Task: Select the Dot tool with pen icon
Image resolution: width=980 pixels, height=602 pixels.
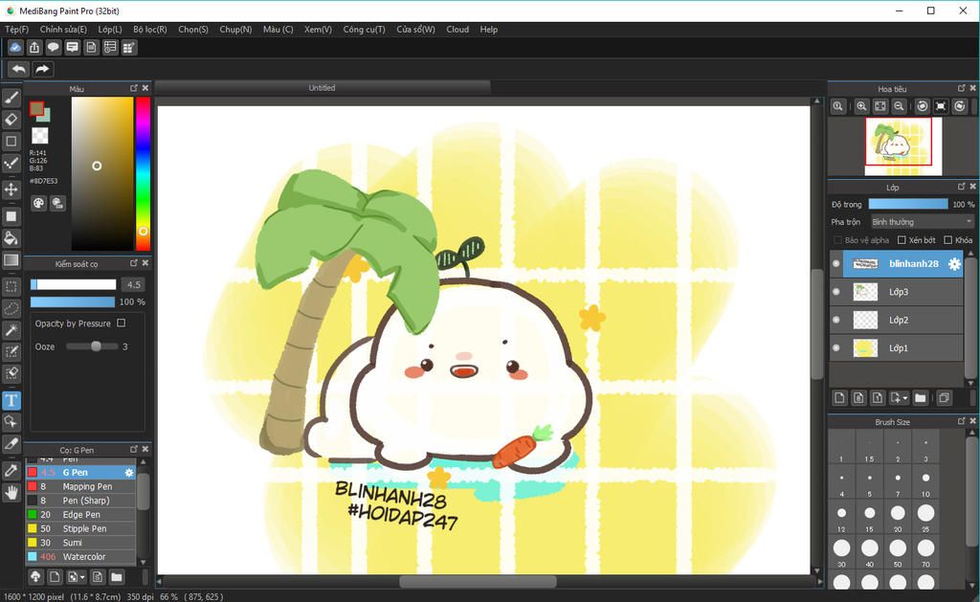Action: pyautogui.click(x=11, y=163)
